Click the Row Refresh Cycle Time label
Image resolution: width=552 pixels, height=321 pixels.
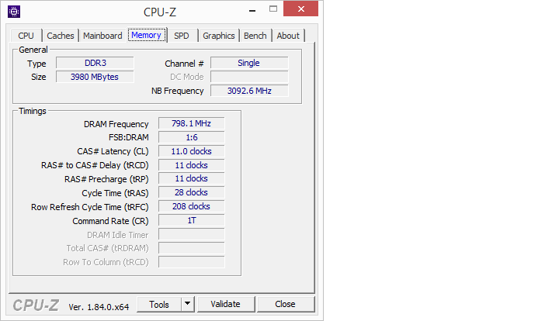point(90,207)
